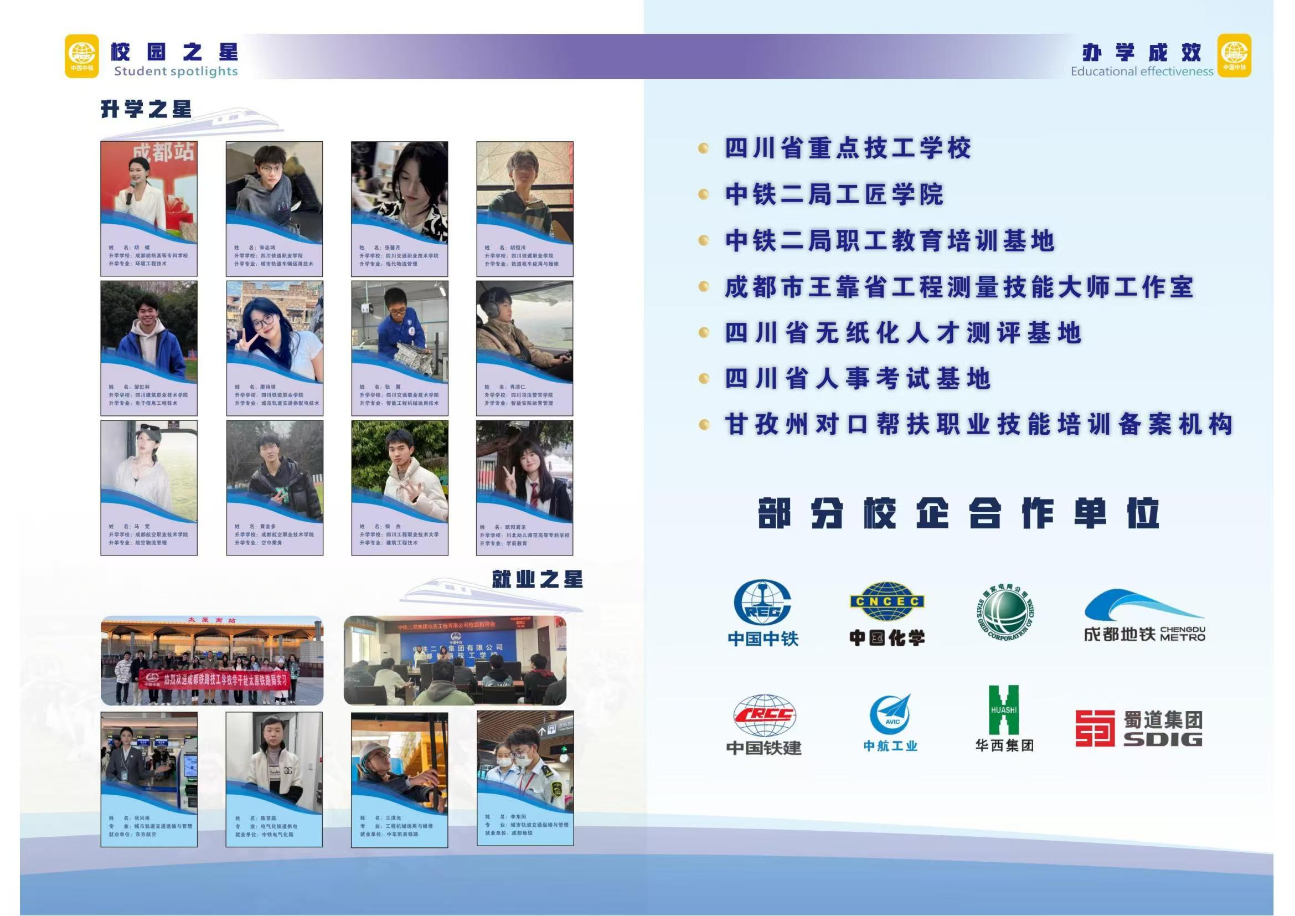Click the text 就业单位: 中车凯泉铁路
The image size is (1295, 916).
point(389,834)
